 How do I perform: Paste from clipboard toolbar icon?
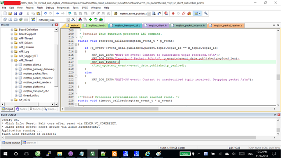(38, 14)
